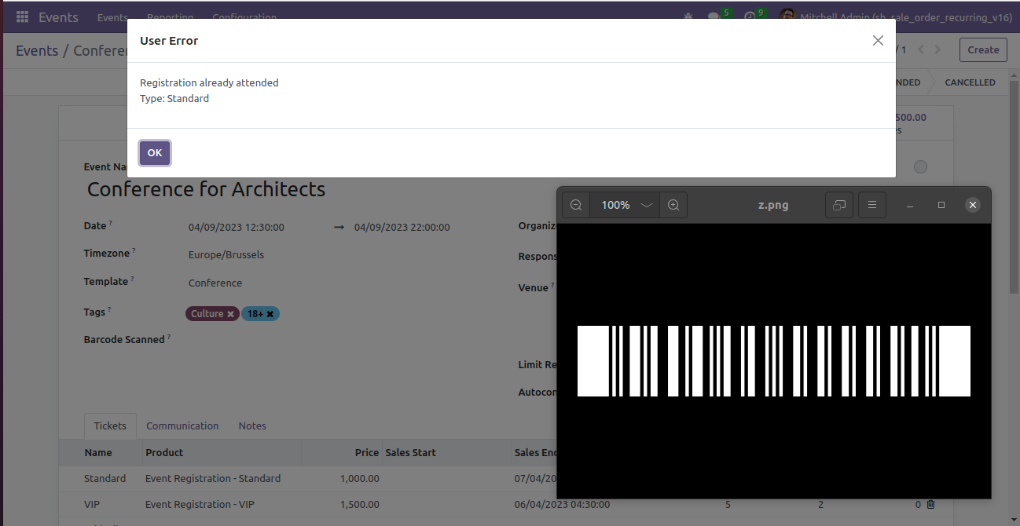Minimize the z.png viewer window
Screen dimensions: 1020x526
pos(910,205)
